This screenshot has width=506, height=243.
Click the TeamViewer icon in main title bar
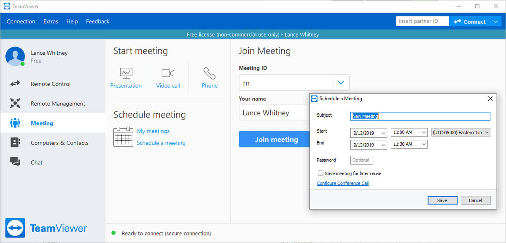tap(7, 6)
